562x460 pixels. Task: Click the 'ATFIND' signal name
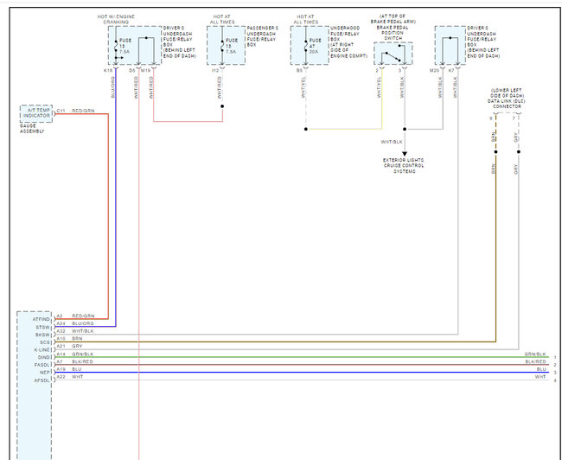(x=42, y=319)
